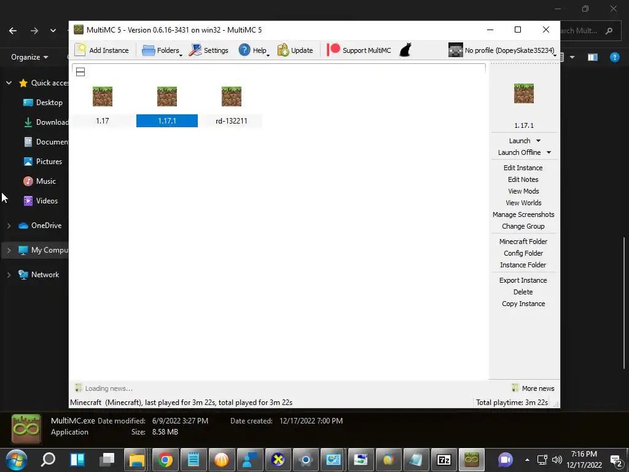Open the Folders toolbar dropdown
Image resolution: width=629 pixels, height=472 pixels.
click(x=162, y=50)
